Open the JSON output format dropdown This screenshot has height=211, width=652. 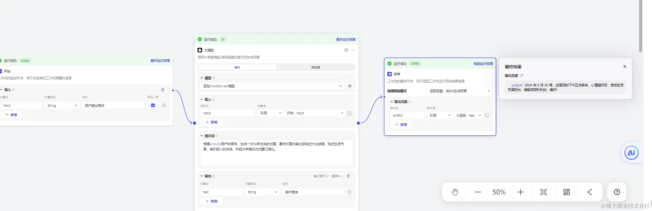(x=337, y=176)
